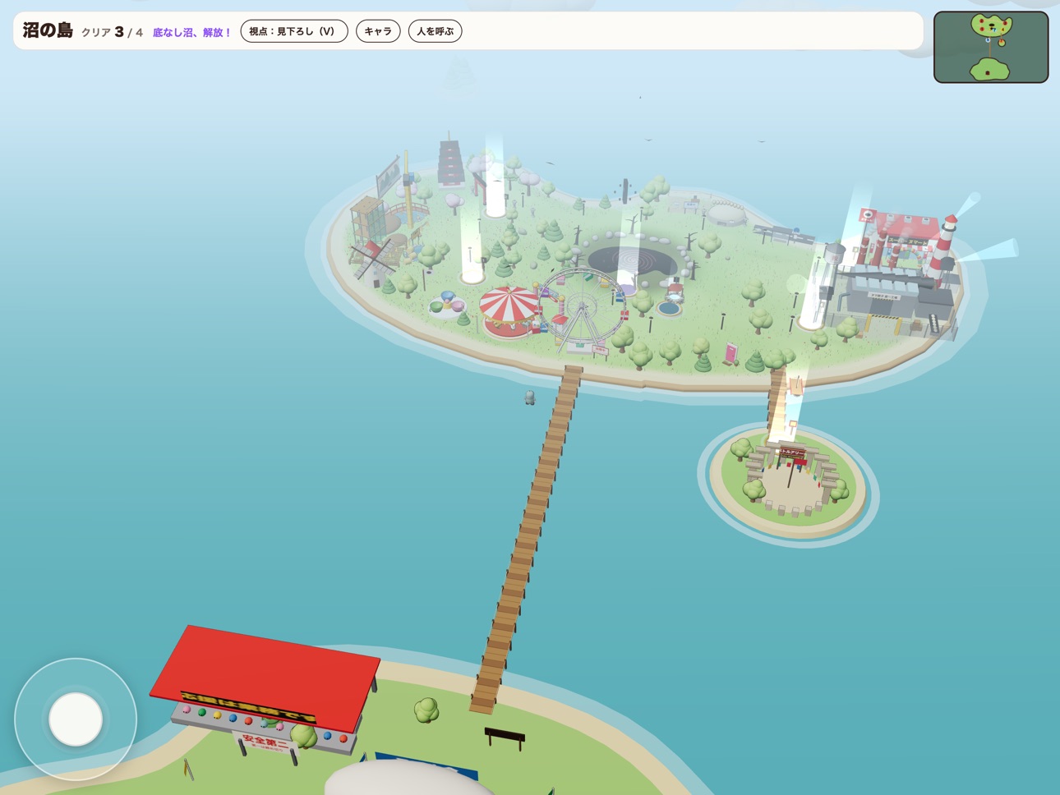Select the dark pagoda tower

(x=451, y=163)
